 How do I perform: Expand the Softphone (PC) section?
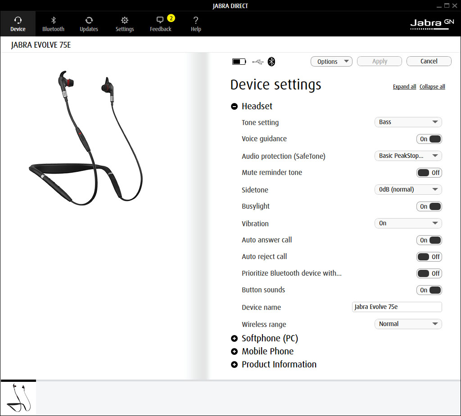234,339
